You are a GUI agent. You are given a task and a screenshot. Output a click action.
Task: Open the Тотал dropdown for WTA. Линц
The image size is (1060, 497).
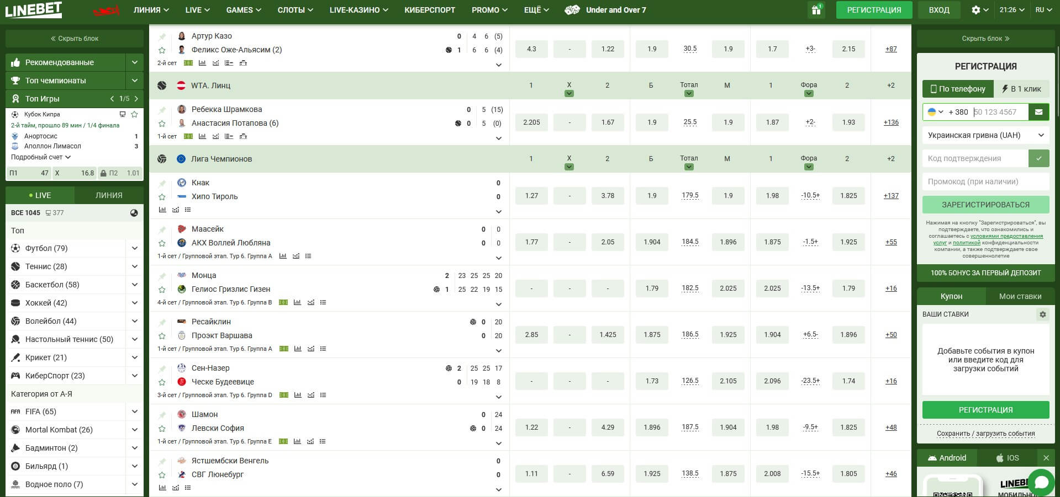click(x=689, y=94)
